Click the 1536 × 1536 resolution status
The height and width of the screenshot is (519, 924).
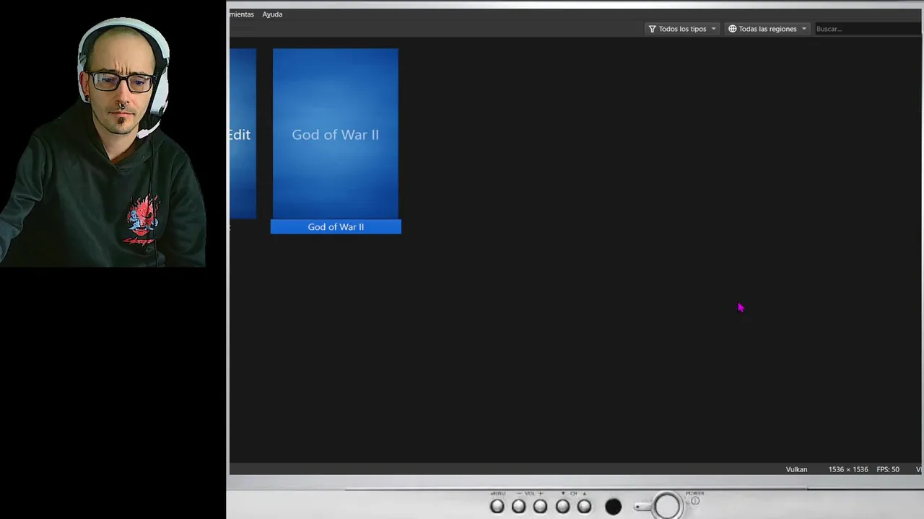[848, 469]
